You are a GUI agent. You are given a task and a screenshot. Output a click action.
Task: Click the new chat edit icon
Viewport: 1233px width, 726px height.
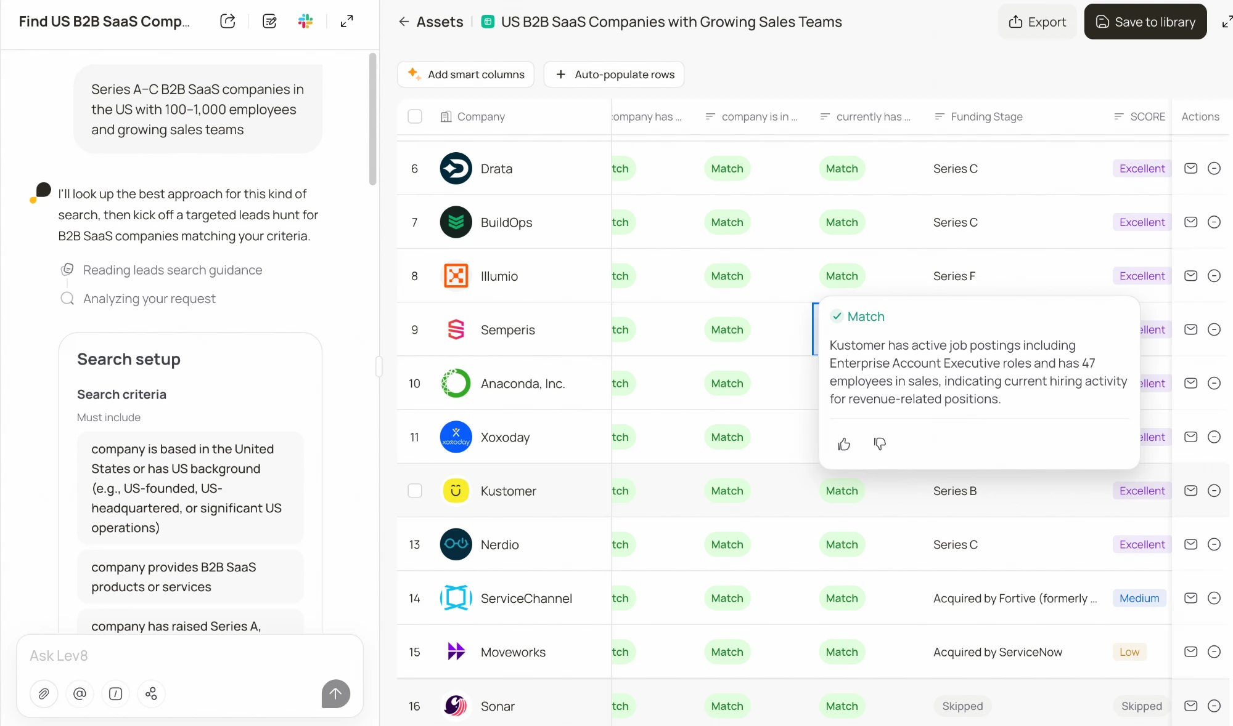pyautogui.click(x=269, y=22)
